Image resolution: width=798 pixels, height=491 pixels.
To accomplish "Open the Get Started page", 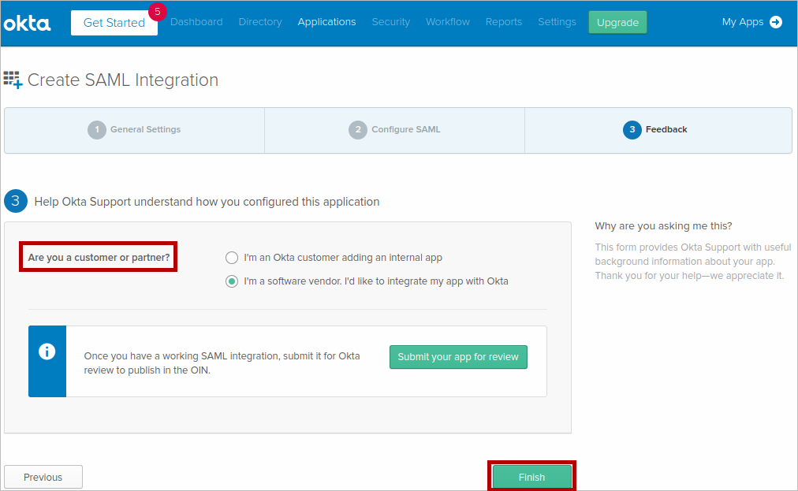I will pyautogui.click(x=114, y=23).
